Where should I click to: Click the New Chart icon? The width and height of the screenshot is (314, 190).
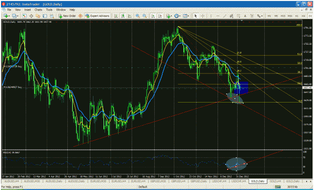[x=6, y=16]
